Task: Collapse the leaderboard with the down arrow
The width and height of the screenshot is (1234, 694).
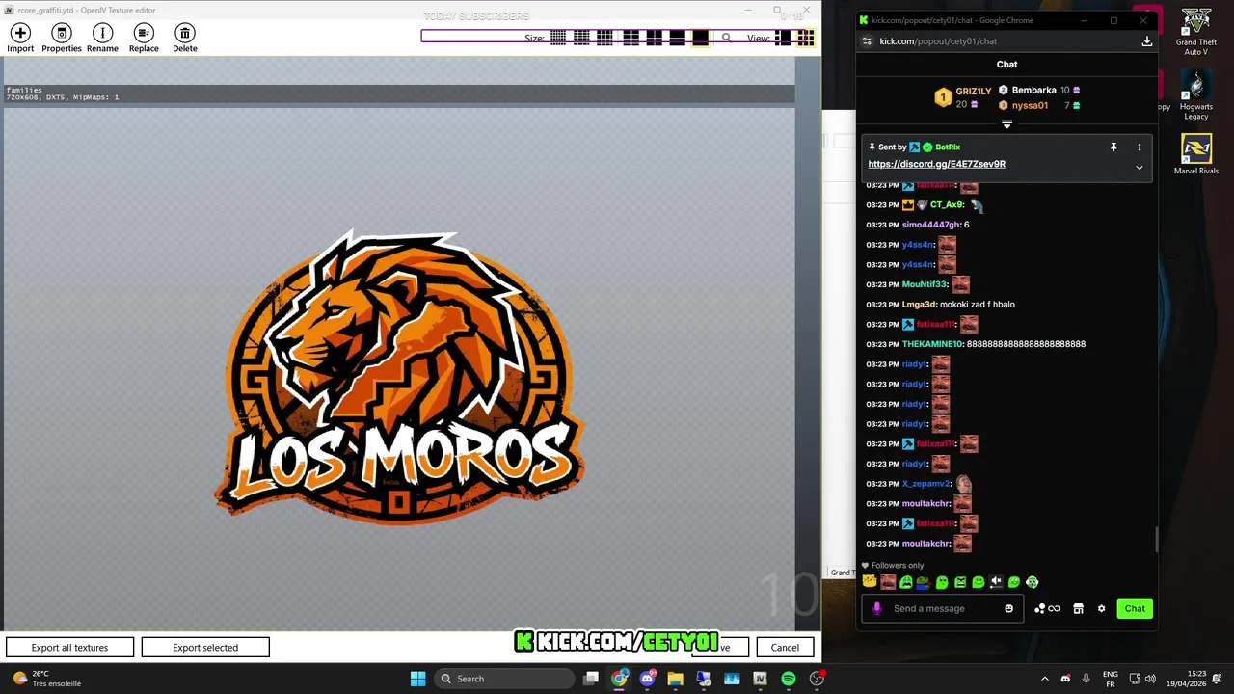Action: pos(1006,123)
